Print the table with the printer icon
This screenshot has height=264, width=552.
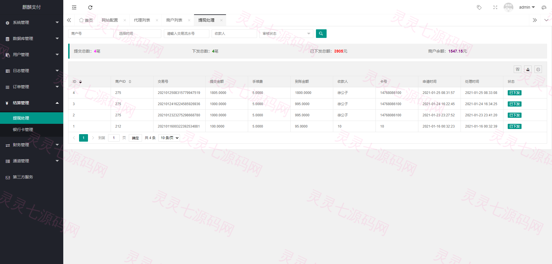pos(538,69)
